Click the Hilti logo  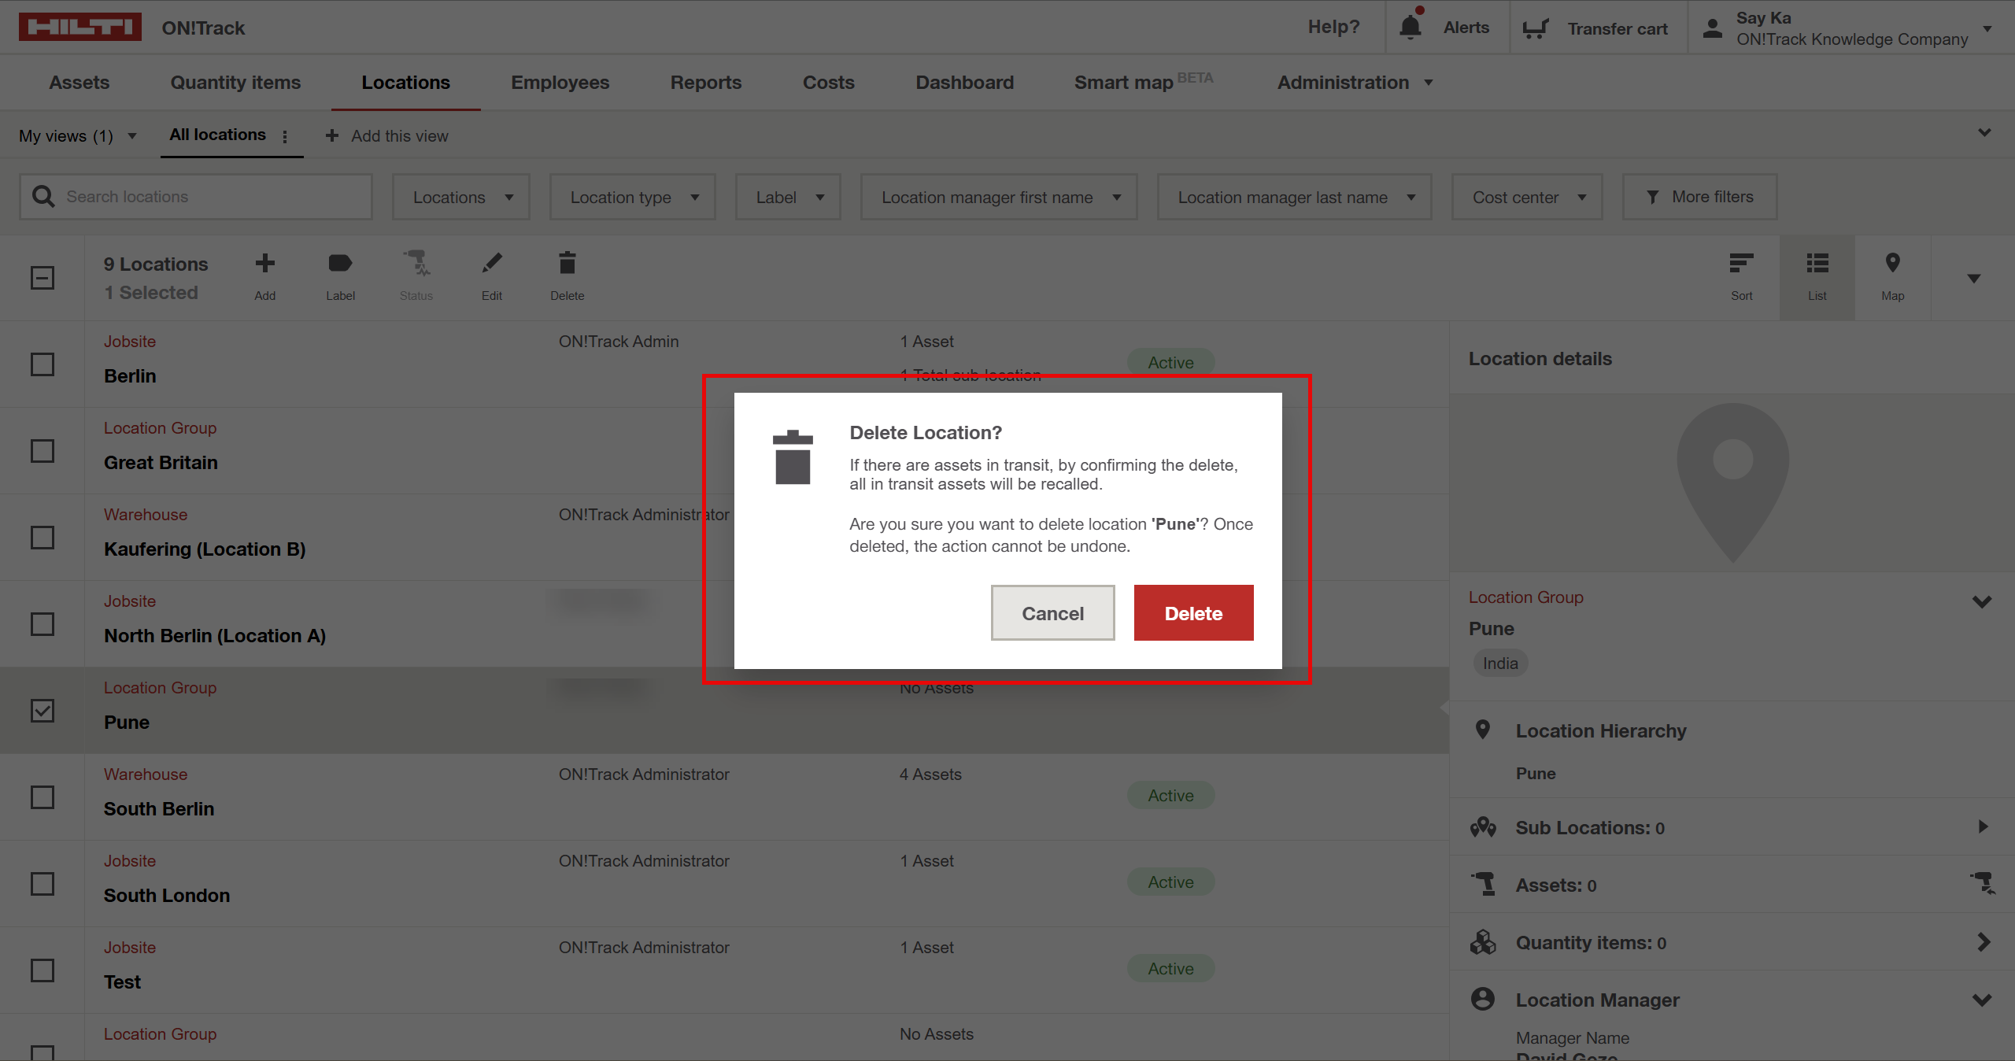(79, 27)
